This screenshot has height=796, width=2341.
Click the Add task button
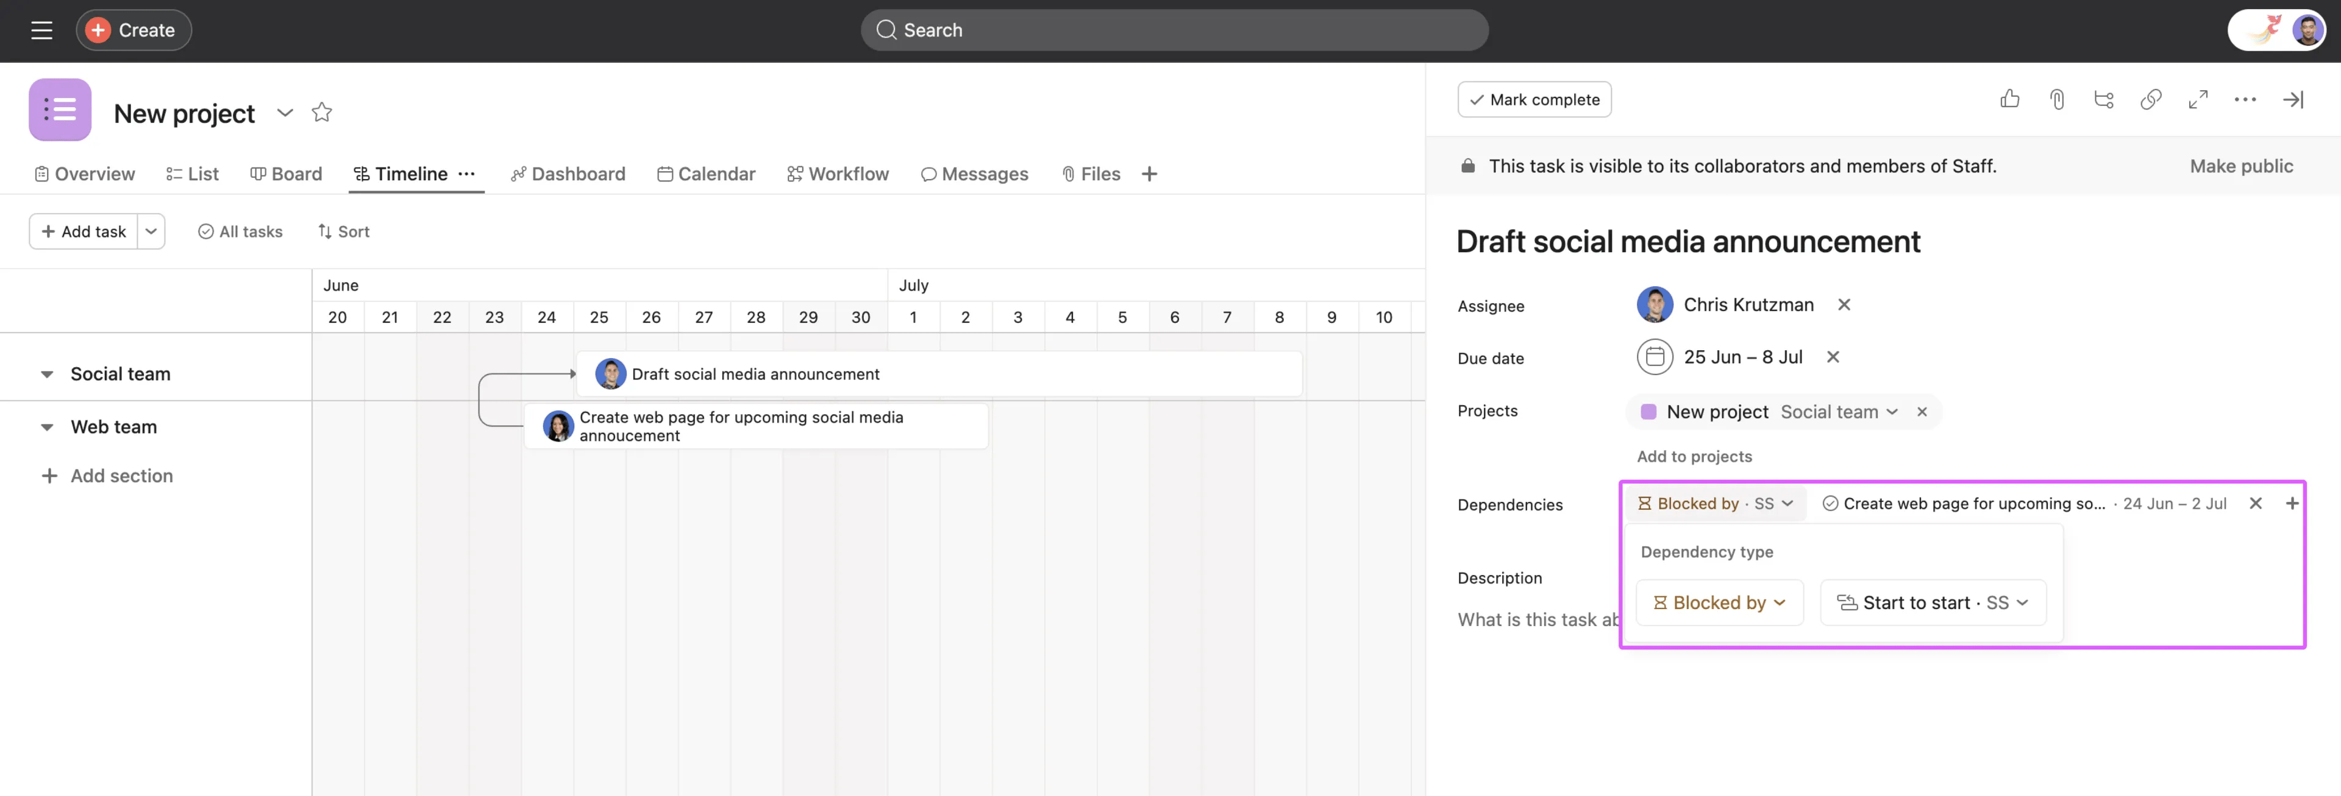point(84,231)
